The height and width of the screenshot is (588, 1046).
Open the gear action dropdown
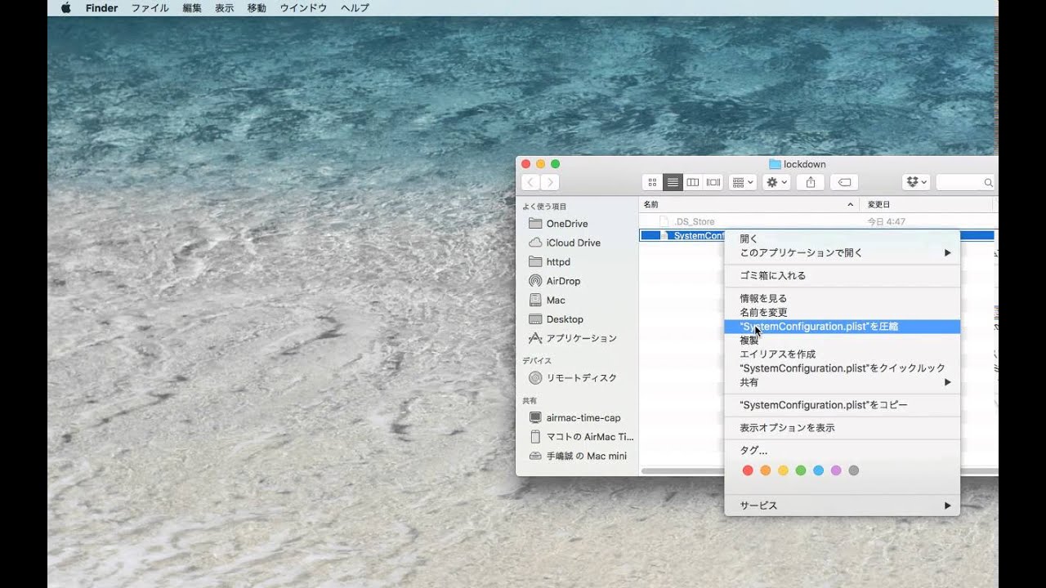click(776, 182)
